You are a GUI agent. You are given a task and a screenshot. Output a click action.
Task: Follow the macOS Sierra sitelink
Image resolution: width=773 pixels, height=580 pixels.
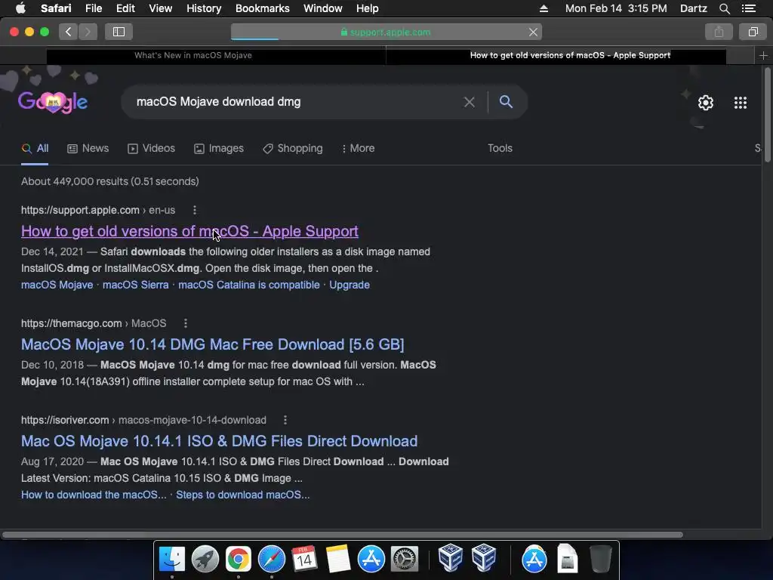click(x=136, y=285)
